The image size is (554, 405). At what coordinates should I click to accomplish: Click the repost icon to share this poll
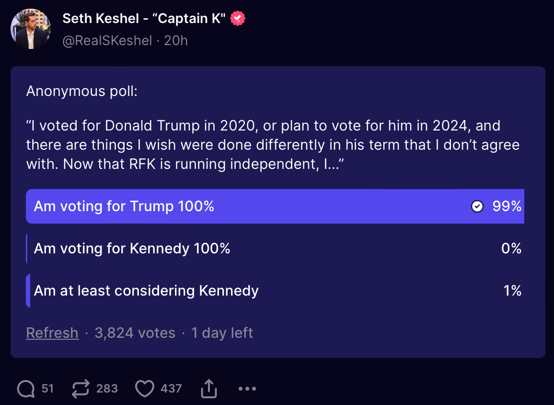point(81,389)
